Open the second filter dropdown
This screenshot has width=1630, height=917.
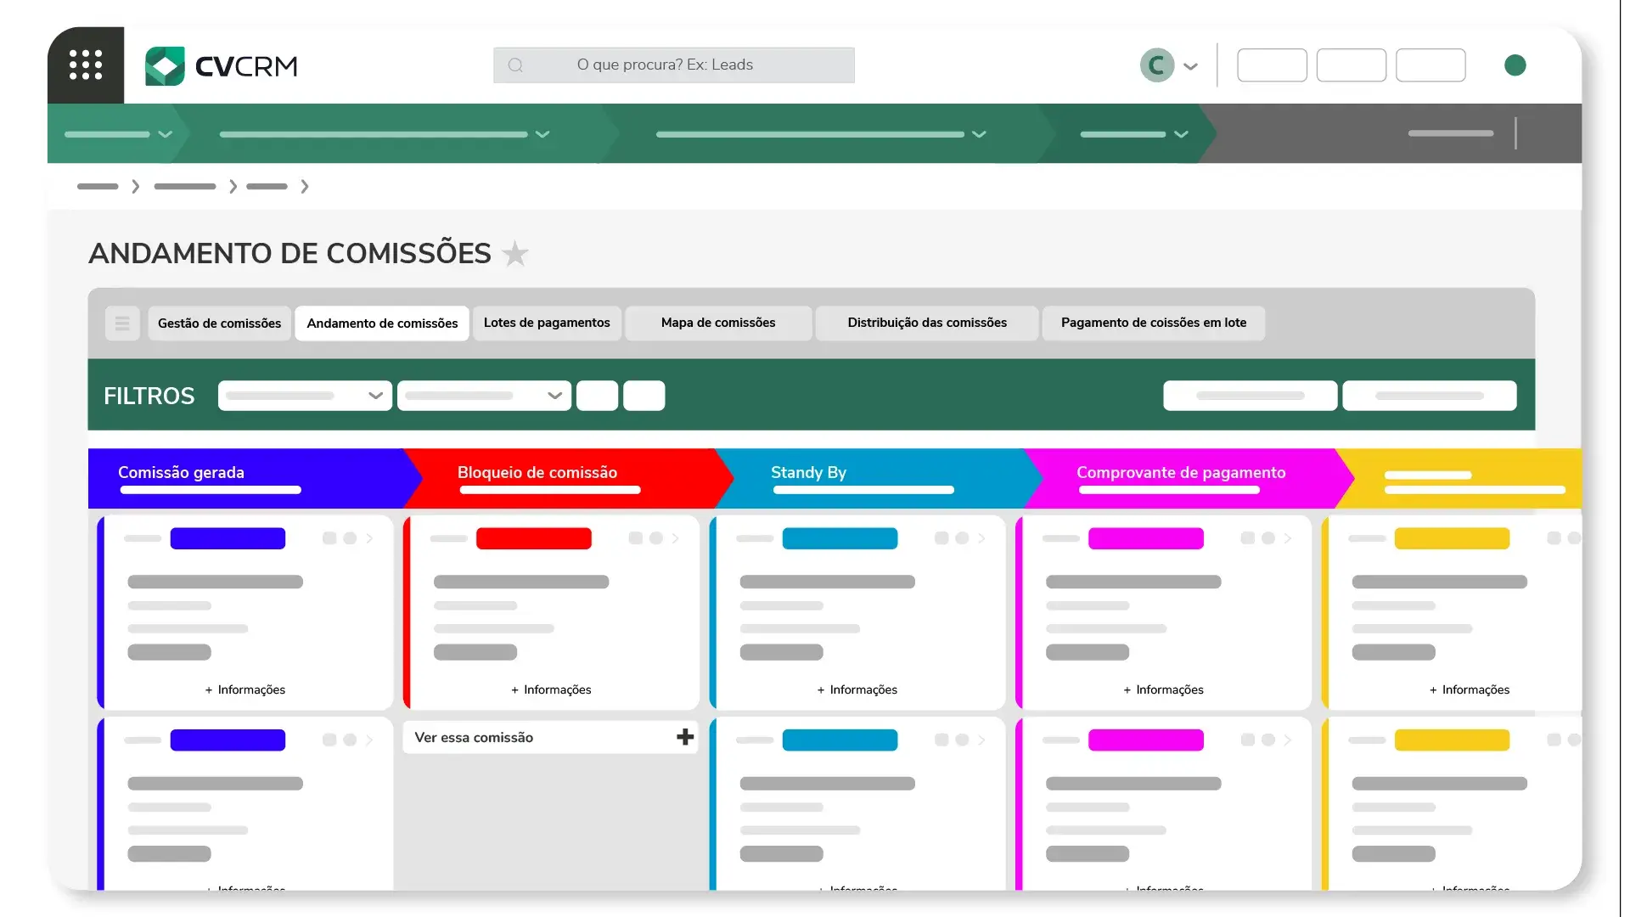484,396
